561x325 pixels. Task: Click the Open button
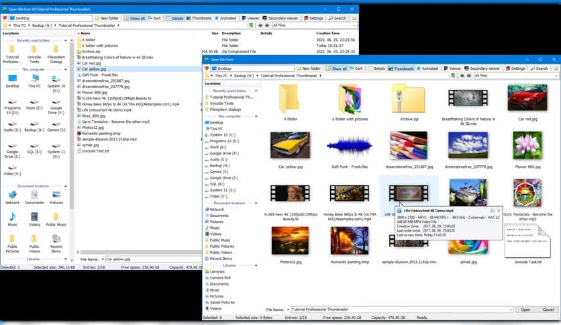[x=525, y=310]
